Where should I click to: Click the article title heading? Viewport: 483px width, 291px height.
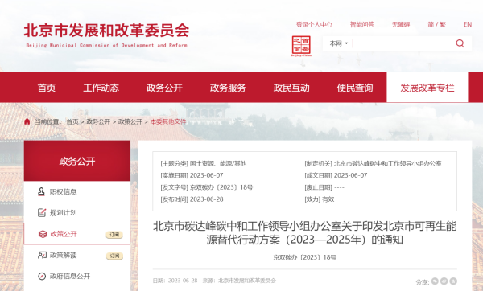[304, 233]
